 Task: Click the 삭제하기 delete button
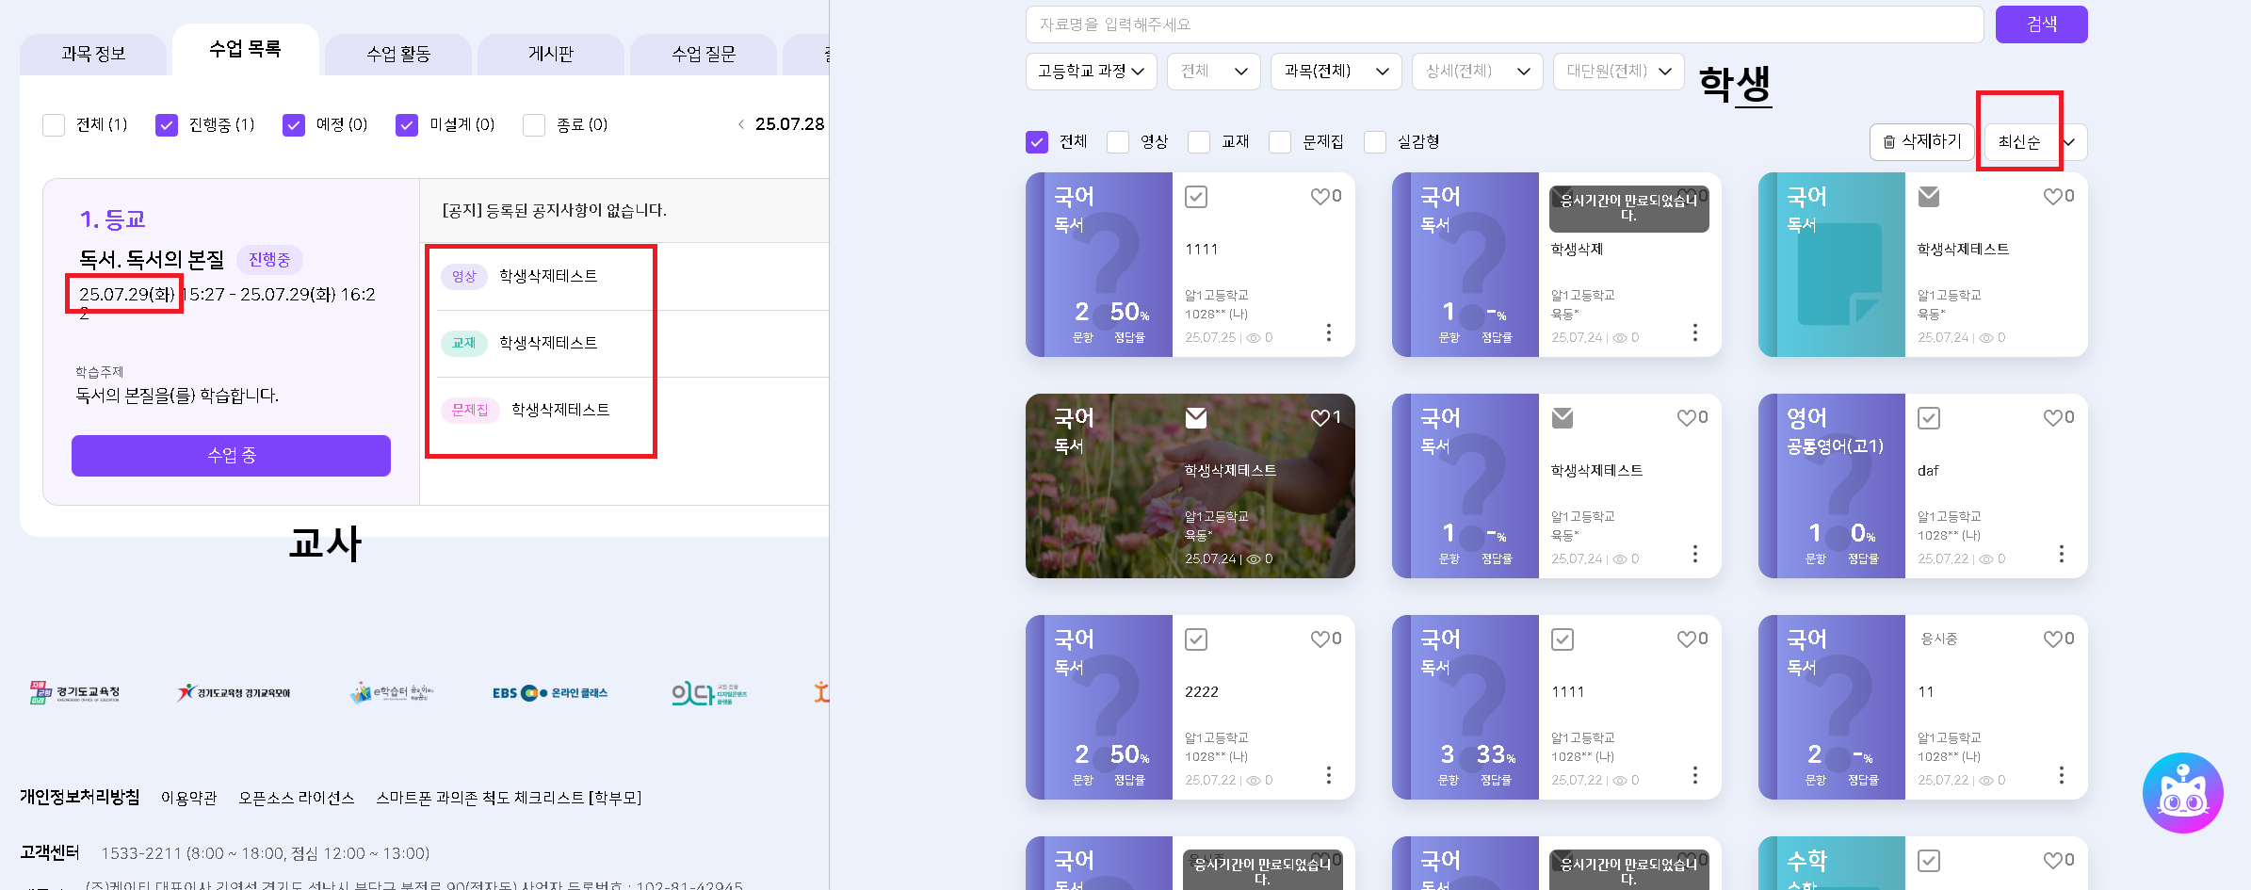point(1921,142)
